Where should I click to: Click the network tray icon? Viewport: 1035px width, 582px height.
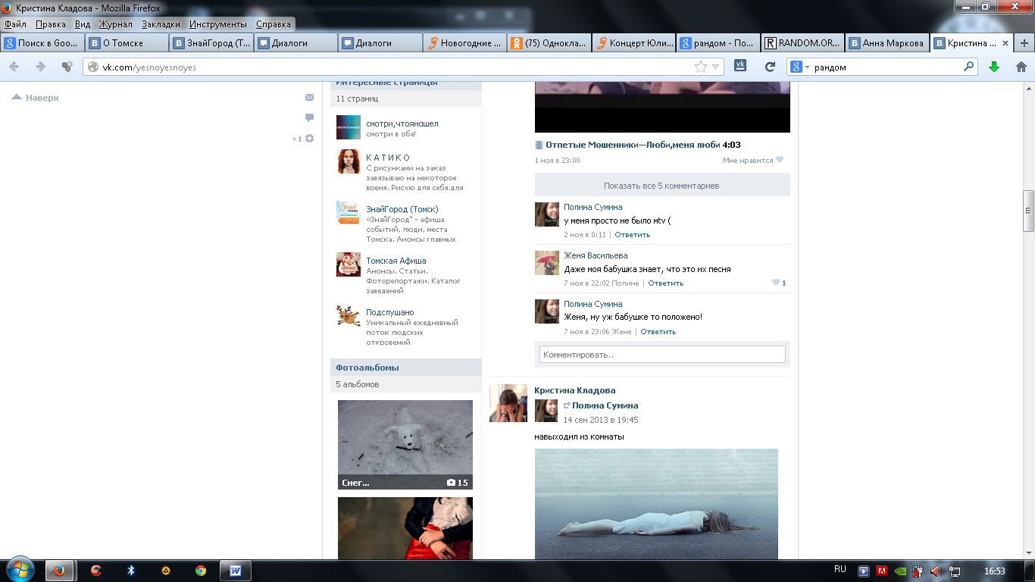(x=955, y=571)
